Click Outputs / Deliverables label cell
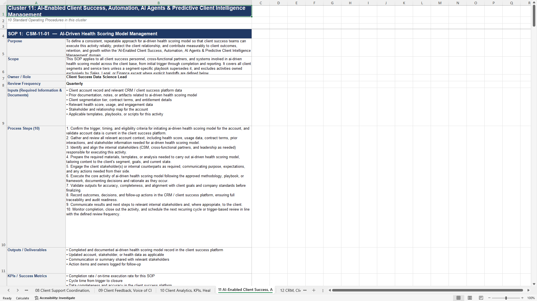The width and height of the screenshot is (537, 301). coord(36,260)
